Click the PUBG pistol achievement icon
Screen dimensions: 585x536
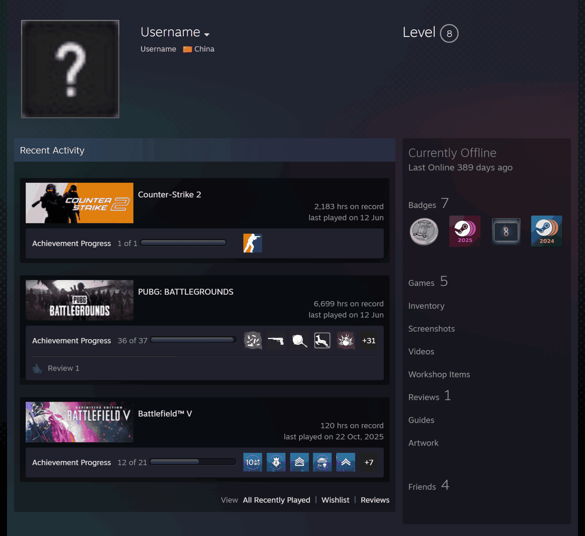tap(276, 340)
